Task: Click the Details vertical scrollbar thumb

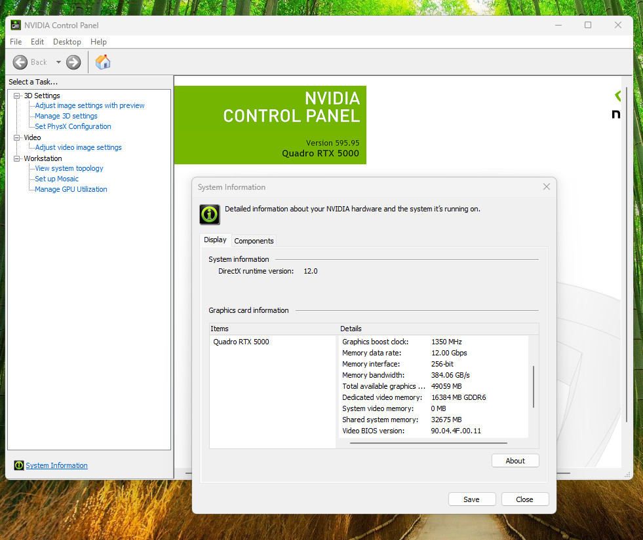Action: pyautogui.click(x=533, y=387)
